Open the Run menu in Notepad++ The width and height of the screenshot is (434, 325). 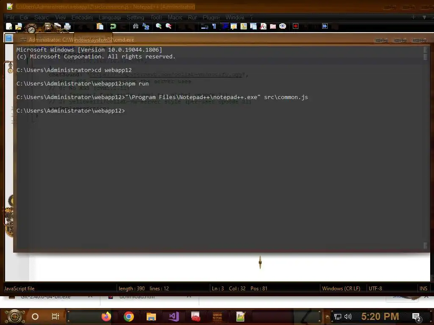pyautogui.click(x=192, y=17)
